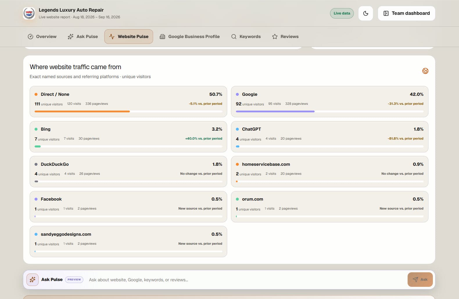Select the DuckDuckGo source title
Screen dimensions: 459x299
pos(55,164)
